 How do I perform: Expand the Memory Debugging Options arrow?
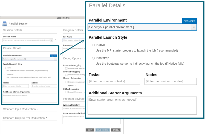(x=76, y=85)
